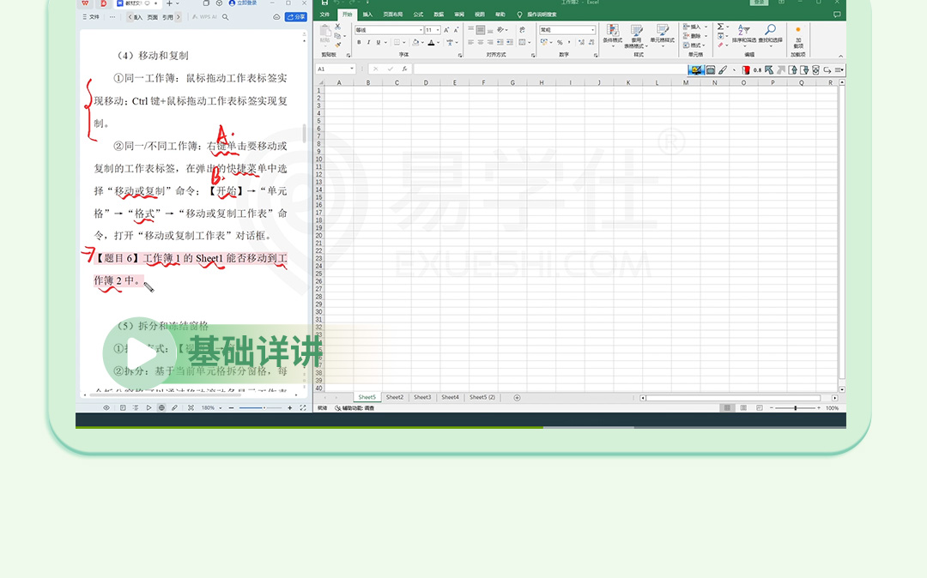Open the File tab in Excel
Screen dimensions: 927x578
324,15
